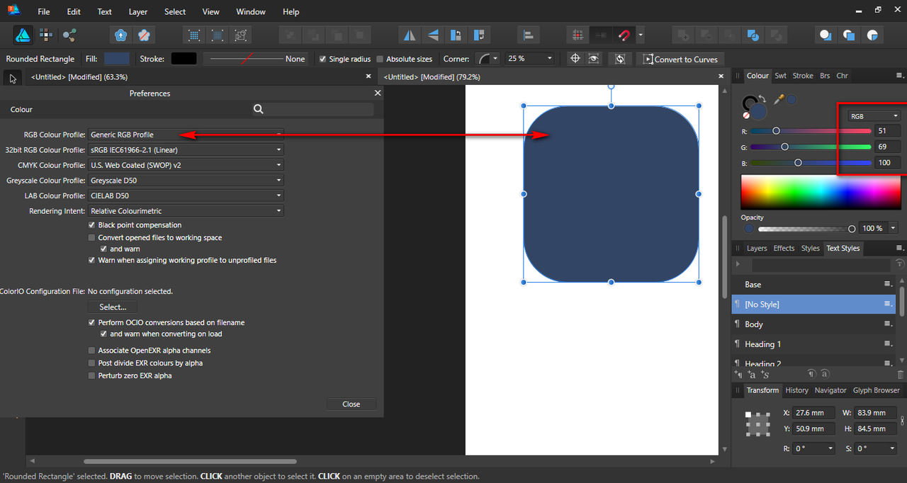Enable Post divide EXR colours by alpha
This screenshot has width=907, height=483.
[91, 363]
